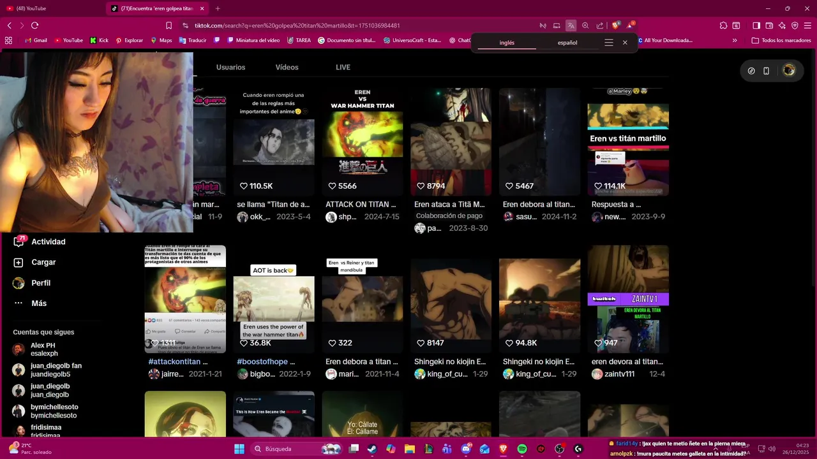Click the bookmark this page icon

point(169,25)
